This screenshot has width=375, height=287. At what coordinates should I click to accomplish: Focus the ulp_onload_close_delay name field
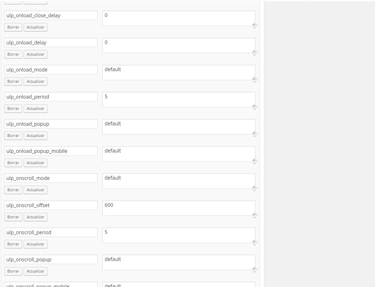pyautogui.click(x=51, y=15)
